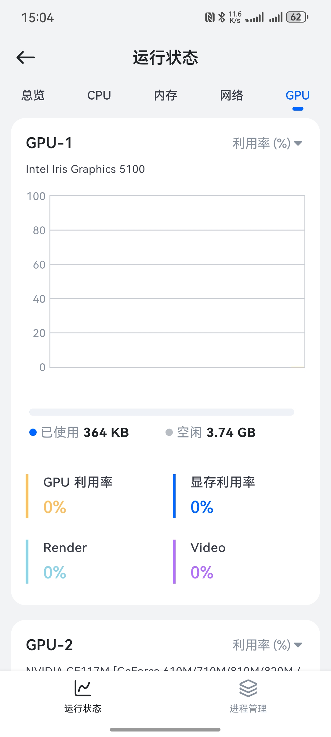Select the GPU tab

click(x=298, y=95)
